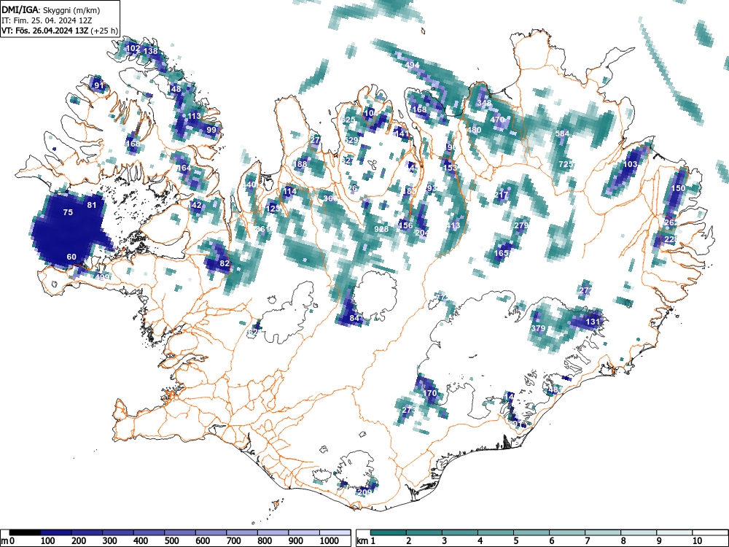Click visibility value '75' on the western blue patch
The height and width of the screenshot is (547, 729).
(68, 212)
